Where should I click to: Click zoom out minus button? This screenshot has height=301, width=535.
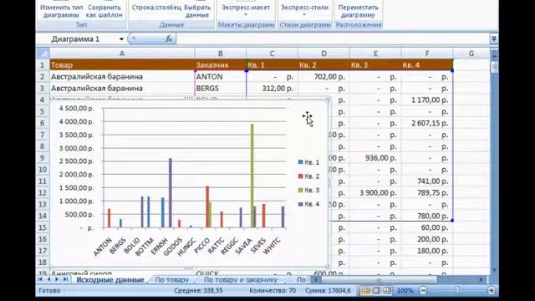coord(423,291)
